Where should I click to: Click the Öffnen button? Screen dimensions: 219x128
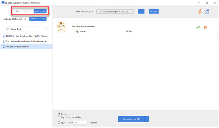pos(154,12)
